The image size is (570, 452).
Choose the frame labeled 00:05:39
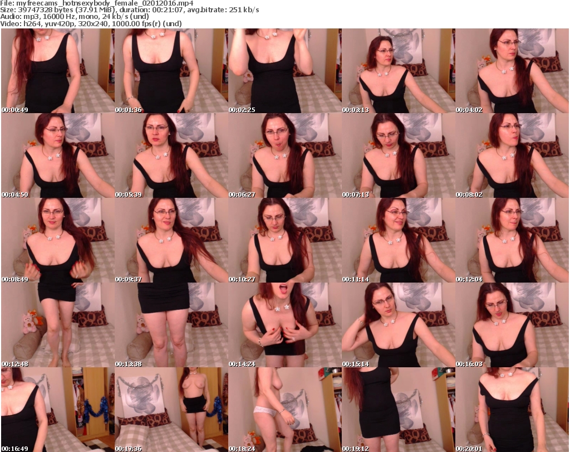point(171,155)
